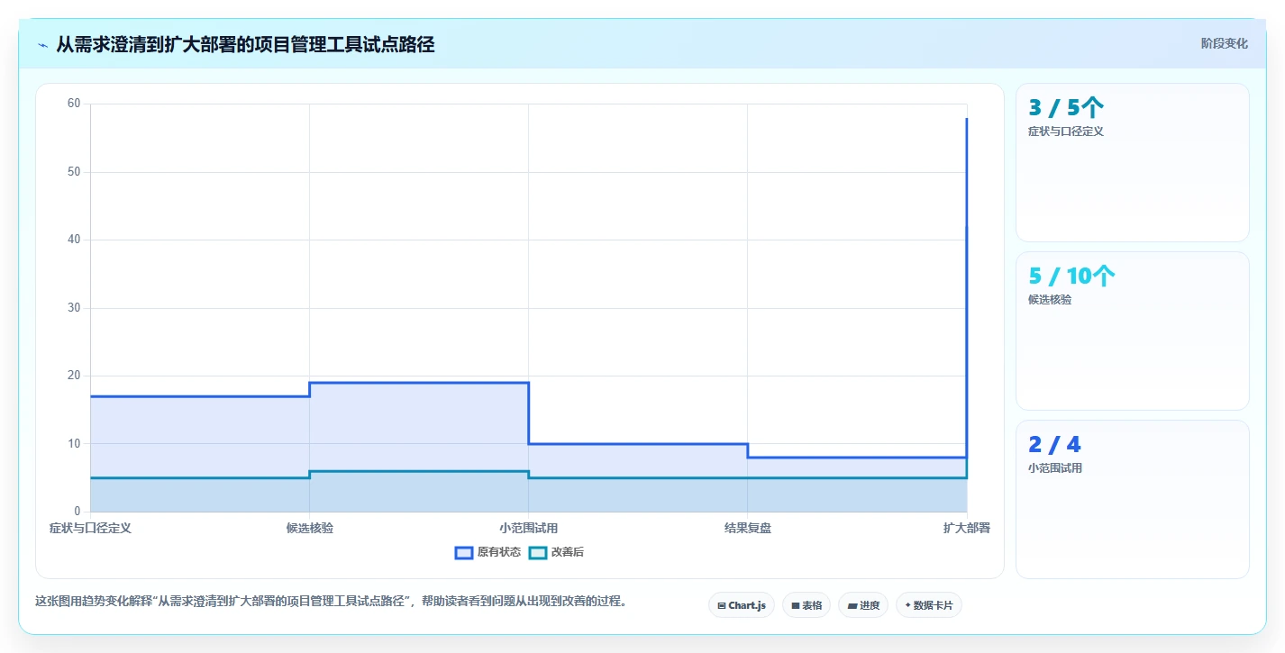1285x653 pixels.
Task: Open the 3 / 5个 data card
Action: point(1132,162)
